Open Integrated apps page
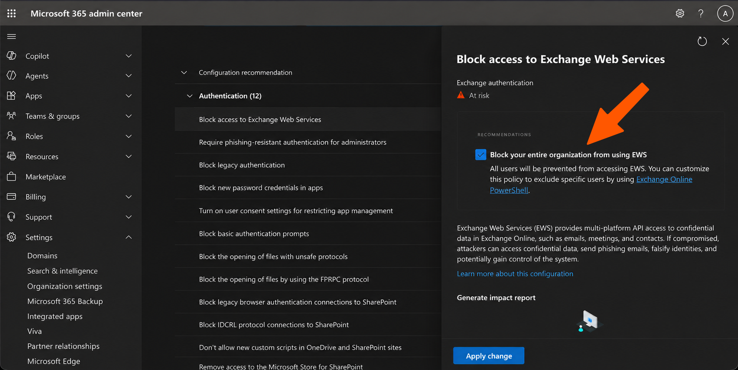 point(55,316)
